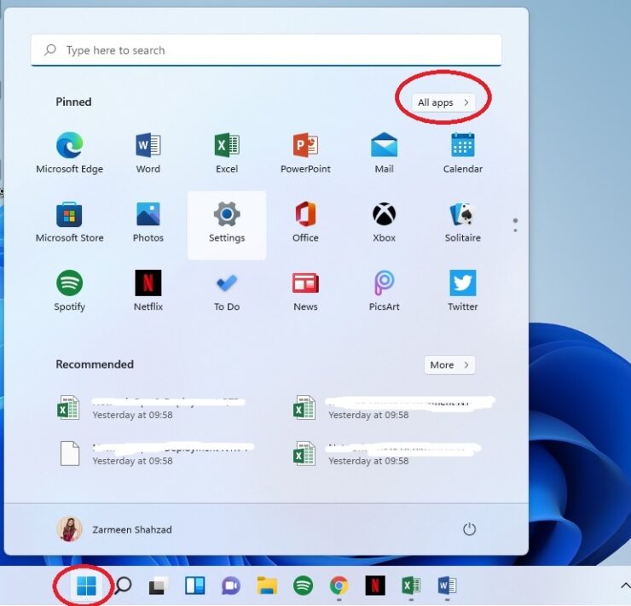Click the Windows Start button on taskbar
This screenshot has width=631, height=606.
[86, 586]
